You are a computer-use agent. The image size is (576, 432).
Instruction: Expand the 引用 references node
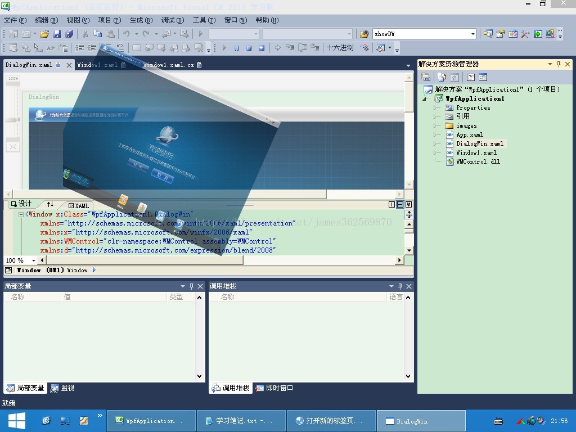click(x=435, y=117)
